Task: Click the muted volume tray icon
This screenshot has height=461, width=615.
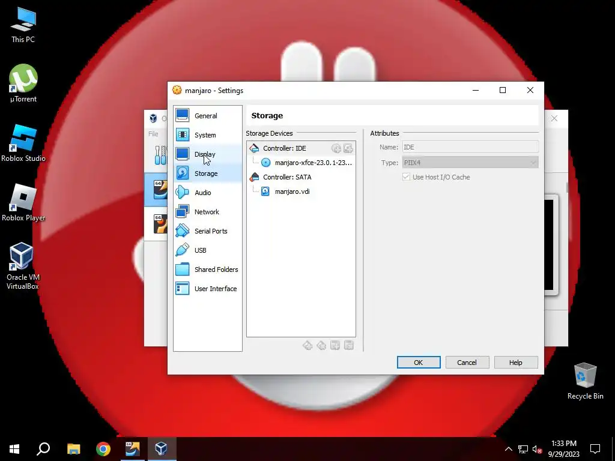Action: (x=537, y=449)
